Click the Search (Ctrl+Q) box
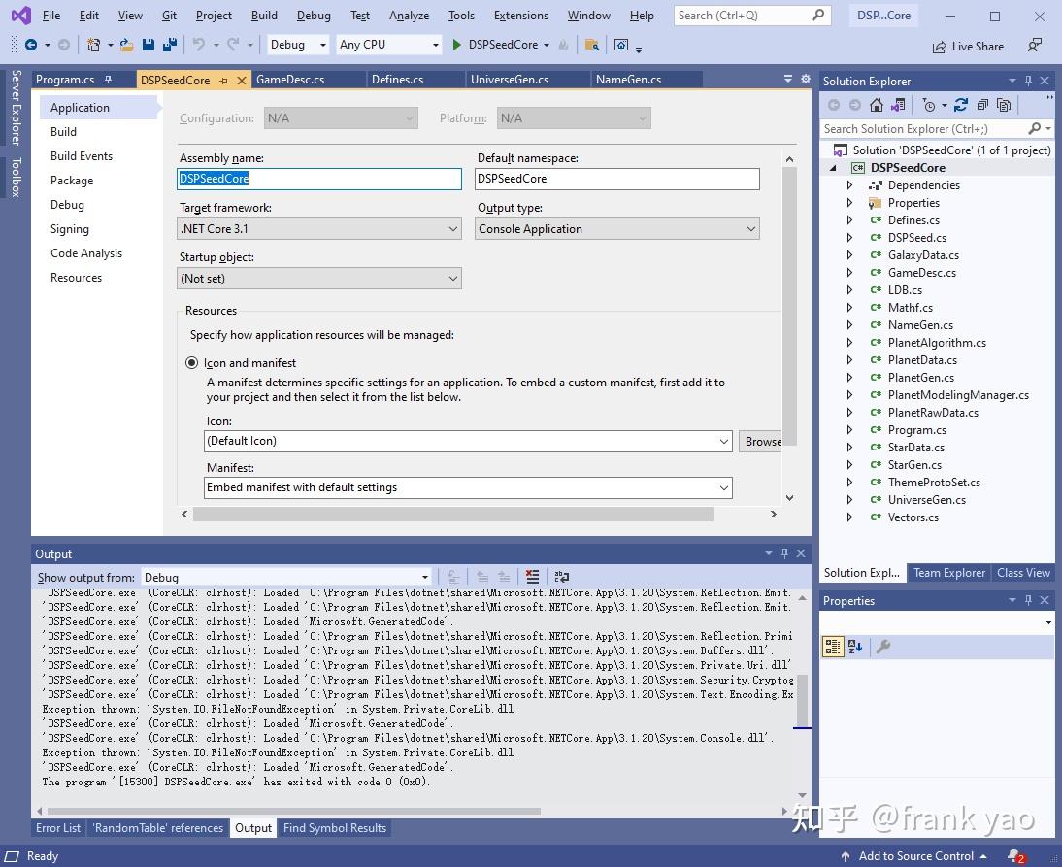Viewport: 1062px width, 867px height. [x=751, y=15]
